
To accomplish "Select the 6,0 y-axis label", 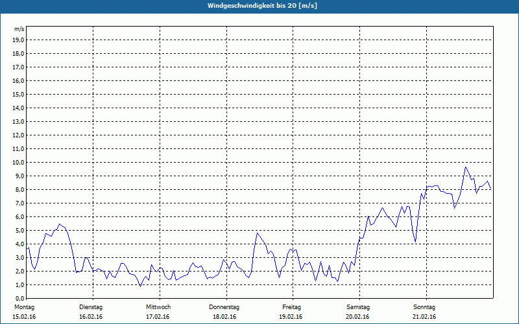I will (19, 217).
